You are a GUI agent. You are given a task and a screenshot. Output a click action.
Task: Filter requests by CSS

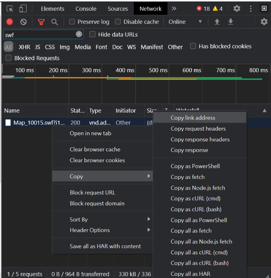[x=50, y=47]
